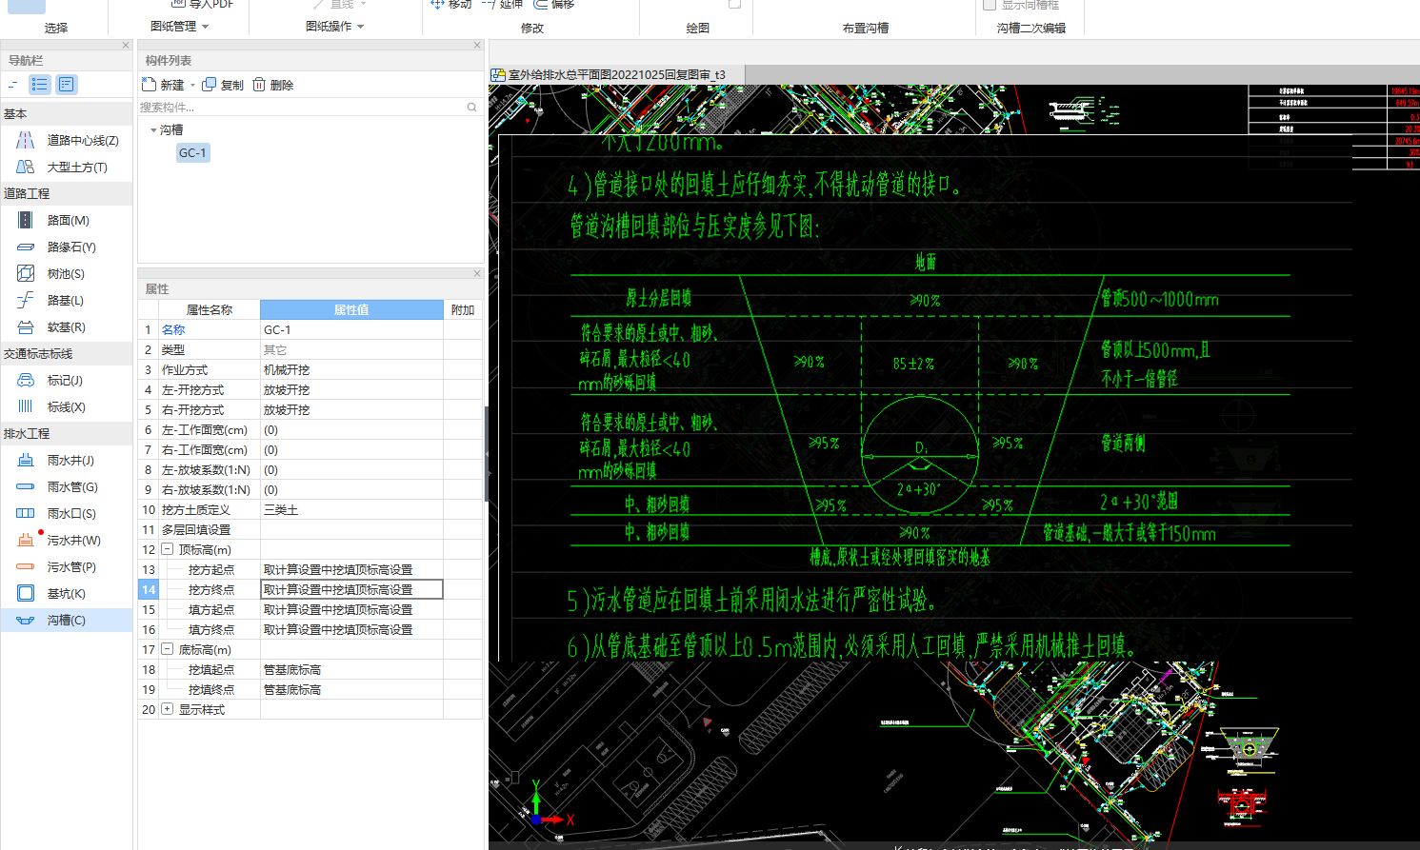Click the 挖填起点 value 管基底标高

[351, 669]
